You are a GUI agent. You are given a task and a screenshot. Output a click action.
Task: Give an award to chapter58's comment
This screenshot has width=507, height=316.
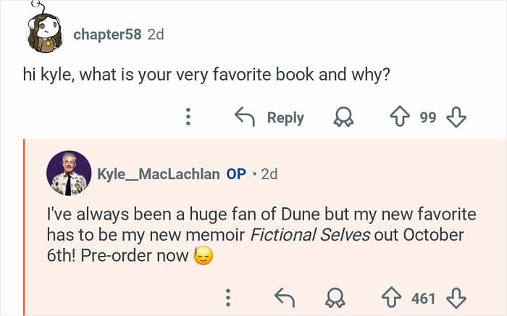click(x=342, y=117)
